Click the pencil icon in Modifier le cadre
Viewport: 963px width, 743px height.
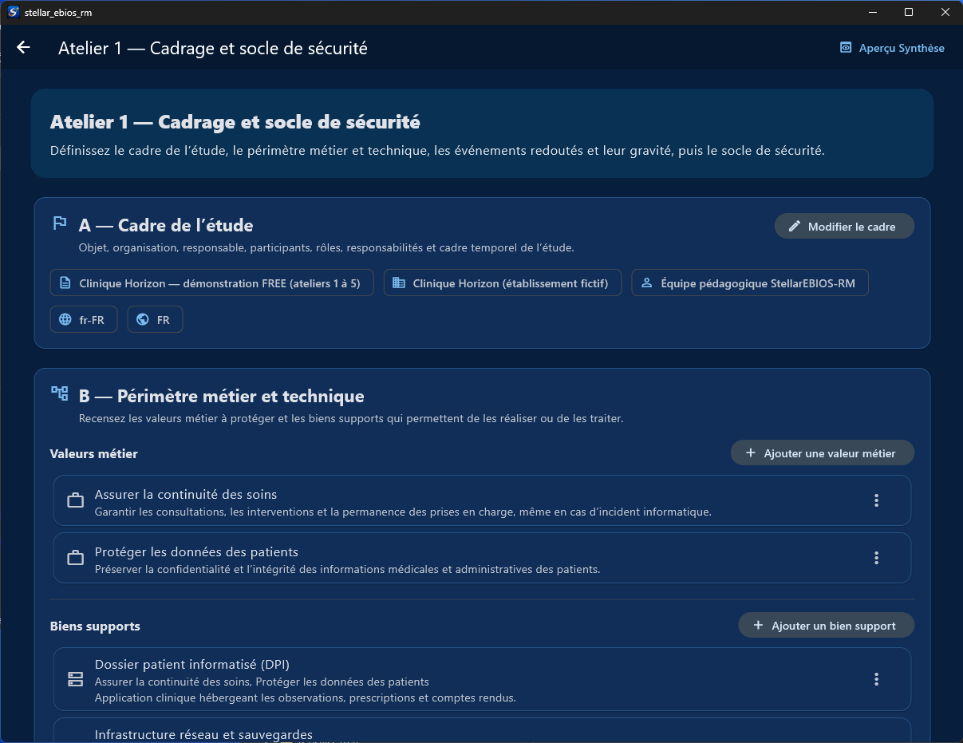point(794,227)
